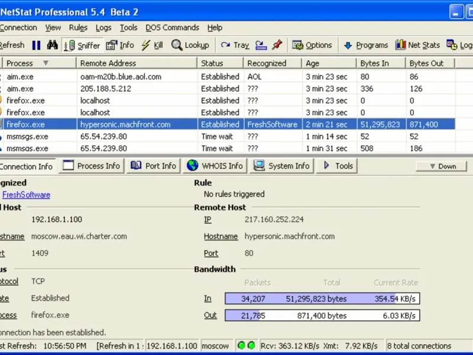Sort by the Remote Address column

[137, 63]
